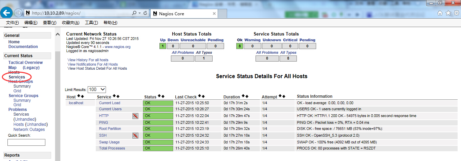Open the browser tools gear icon
This screenshot has height=161, width=461.
tap(456, 13)
